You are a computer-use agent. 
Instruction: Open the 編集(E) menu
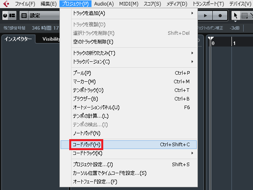pyautogui.click(x=48, y=4)
